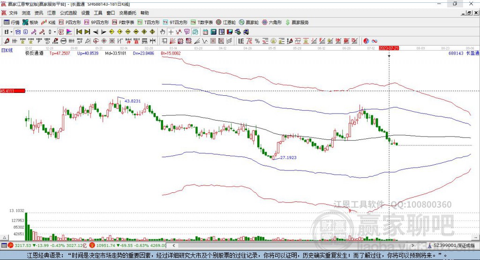
Task: Click the colored triangle gradient icon
Action: [69, 32]
